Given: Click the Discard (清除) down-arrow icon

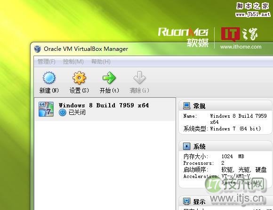Looking at the screenshot, I should pyautogui.click(x=139, y=78).
